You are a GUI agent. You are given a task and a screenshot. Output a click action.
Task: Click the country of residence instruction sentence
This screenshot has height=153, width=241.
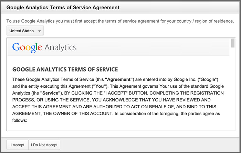[x=120, y=21]
